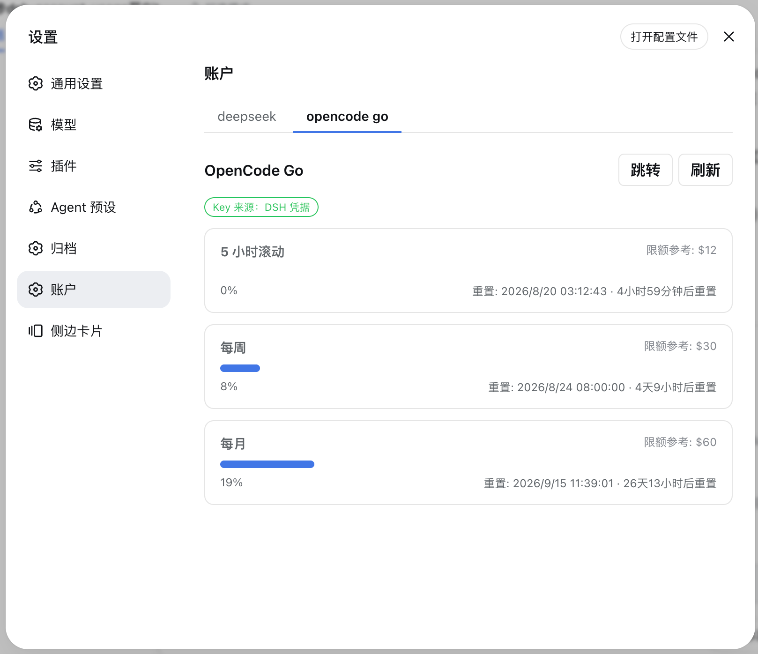Click the 0% usage value
Image resolution: width=758 pixels, height=654 pixels.
(x=229, y=290)
